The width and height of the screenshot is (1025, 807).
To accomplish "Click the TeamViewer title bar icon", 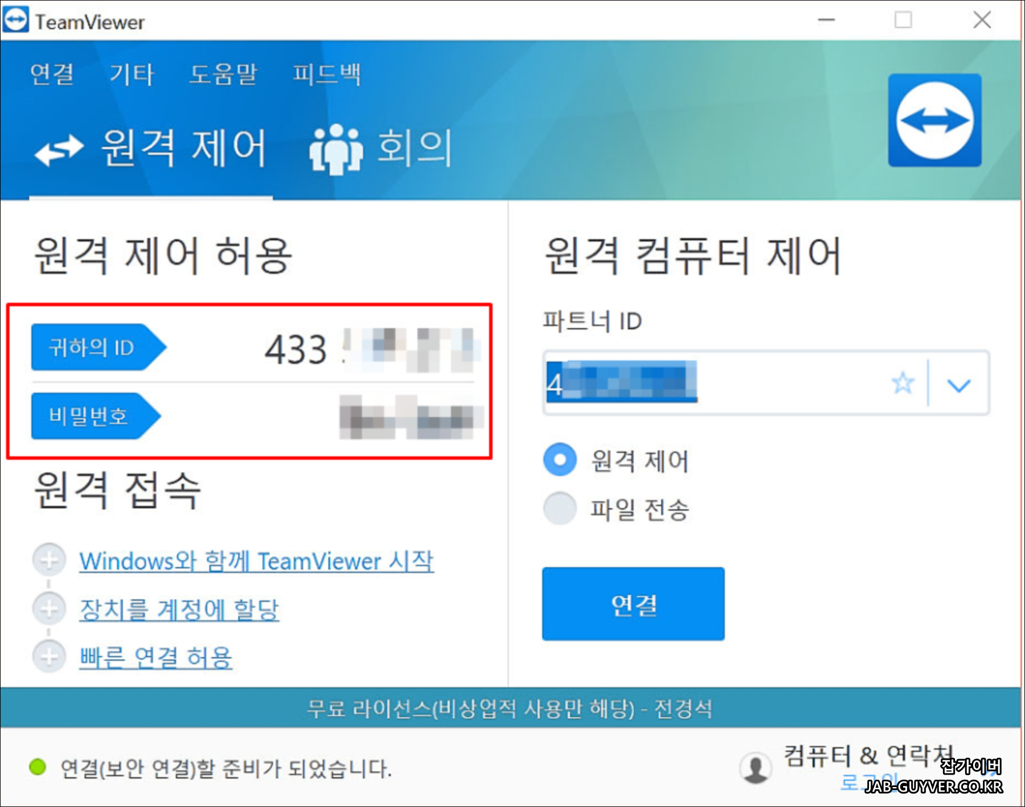I will click(x=16, y=20).
